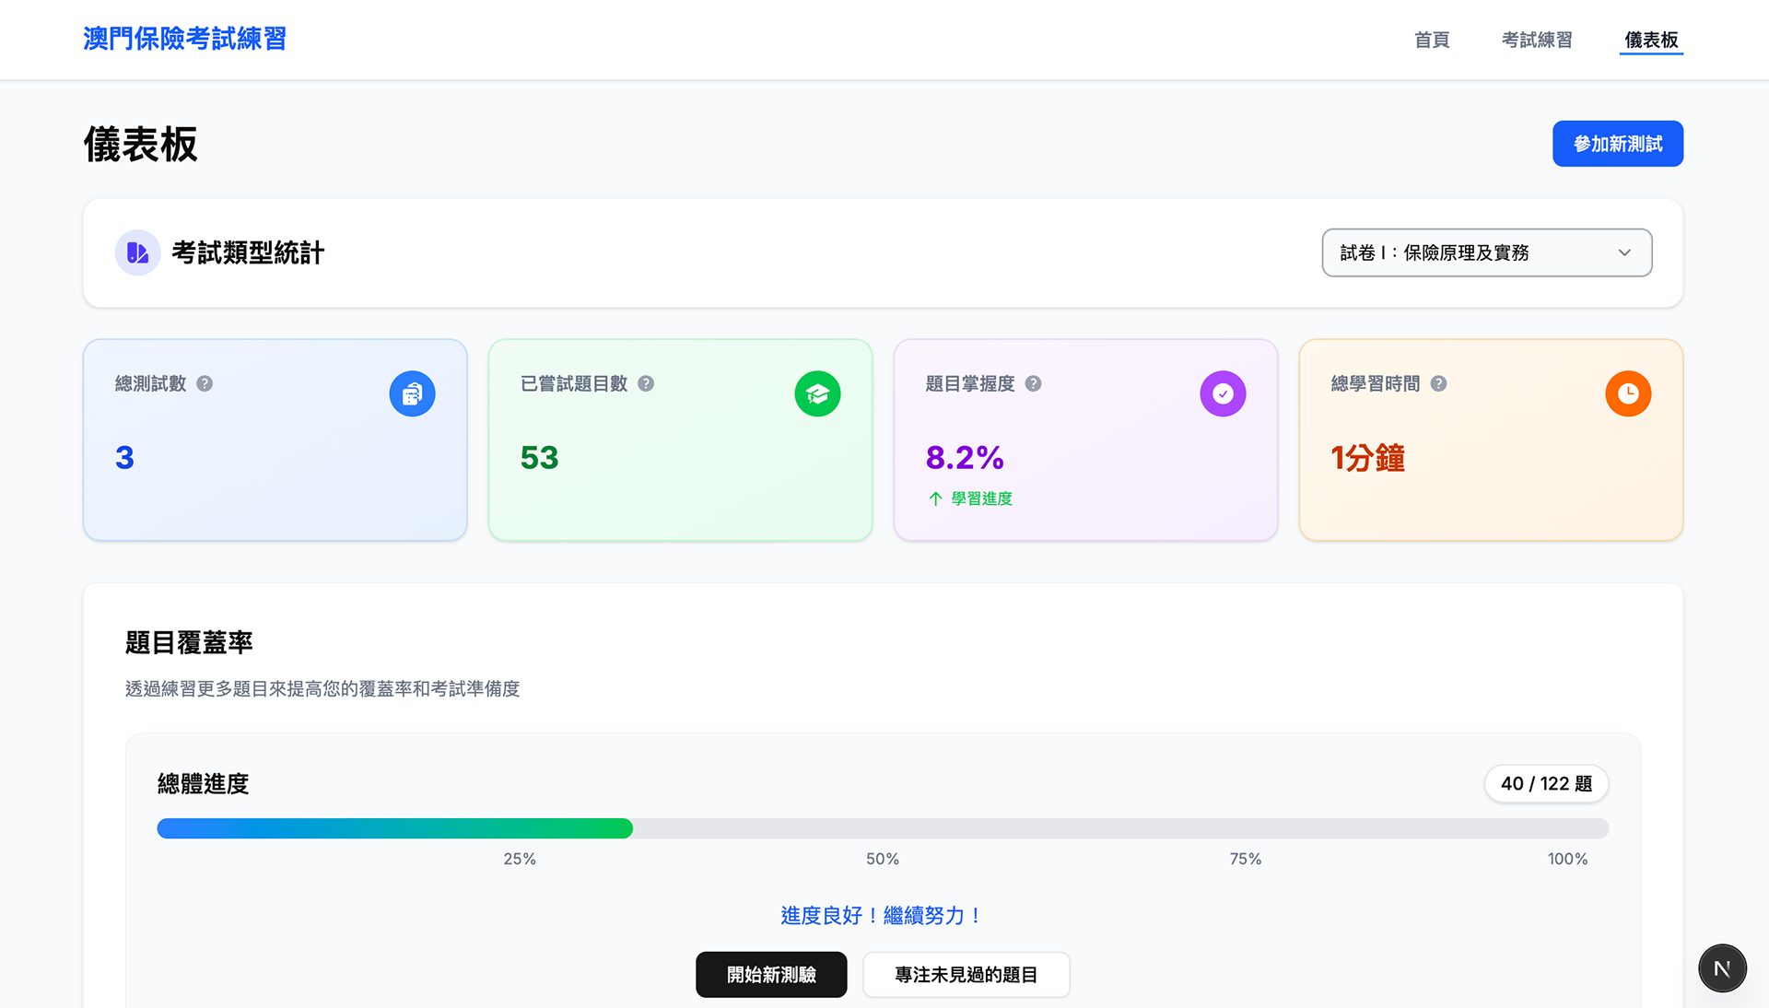This screenshot has height=1008, width=1769.
Task: Click the help icon beside 已嘗試題目數
Action: [646, 383]
